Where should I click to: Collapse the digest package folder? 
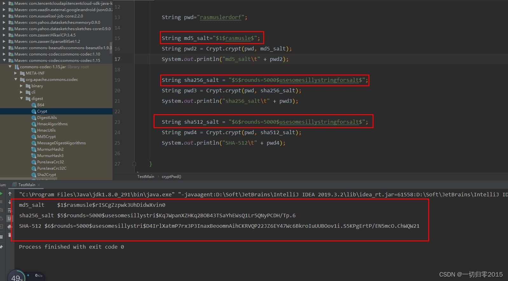(x=22, y=99)
